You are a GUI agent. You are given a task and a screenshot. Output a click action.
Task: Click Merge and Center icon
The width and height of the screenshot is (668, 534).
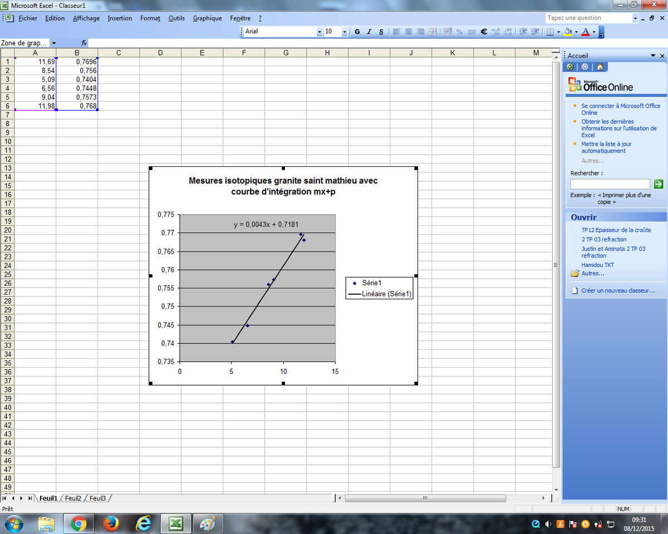[x=432, y=32]
